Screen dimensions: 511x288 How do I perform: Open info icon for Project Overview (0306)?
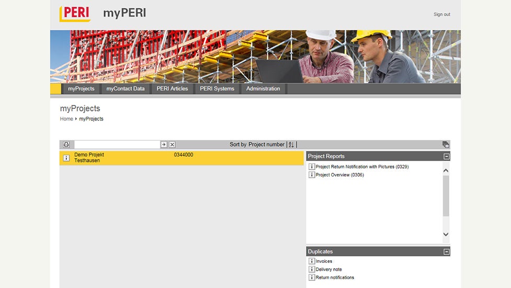tap(312, 175)
